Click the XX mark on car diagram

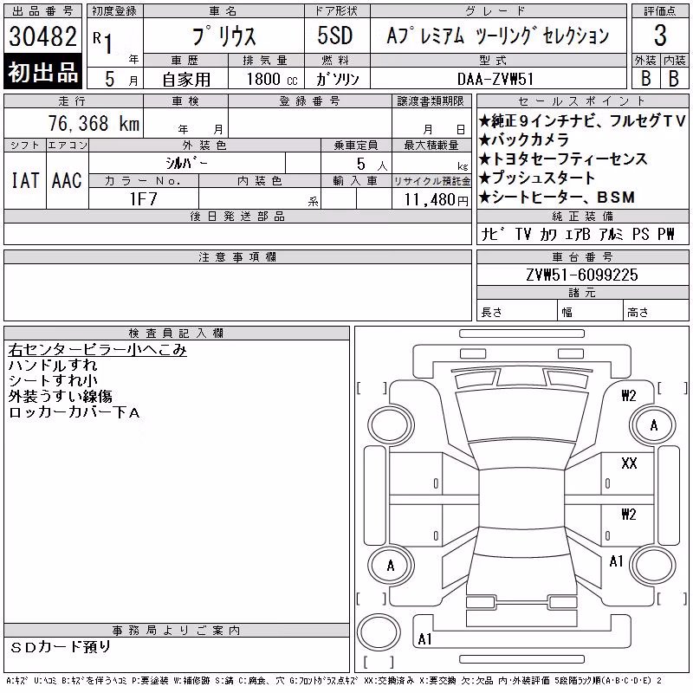629,463
